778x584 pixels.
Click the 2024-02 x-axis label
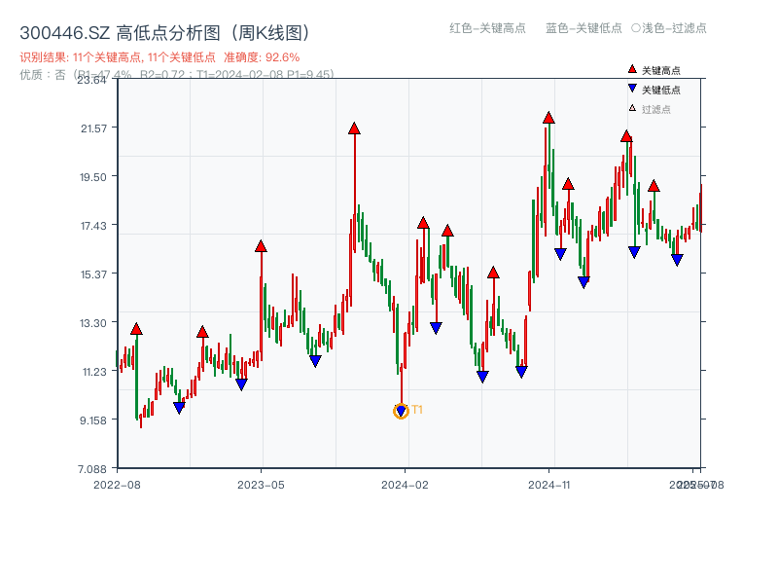(x=405, y=485)
